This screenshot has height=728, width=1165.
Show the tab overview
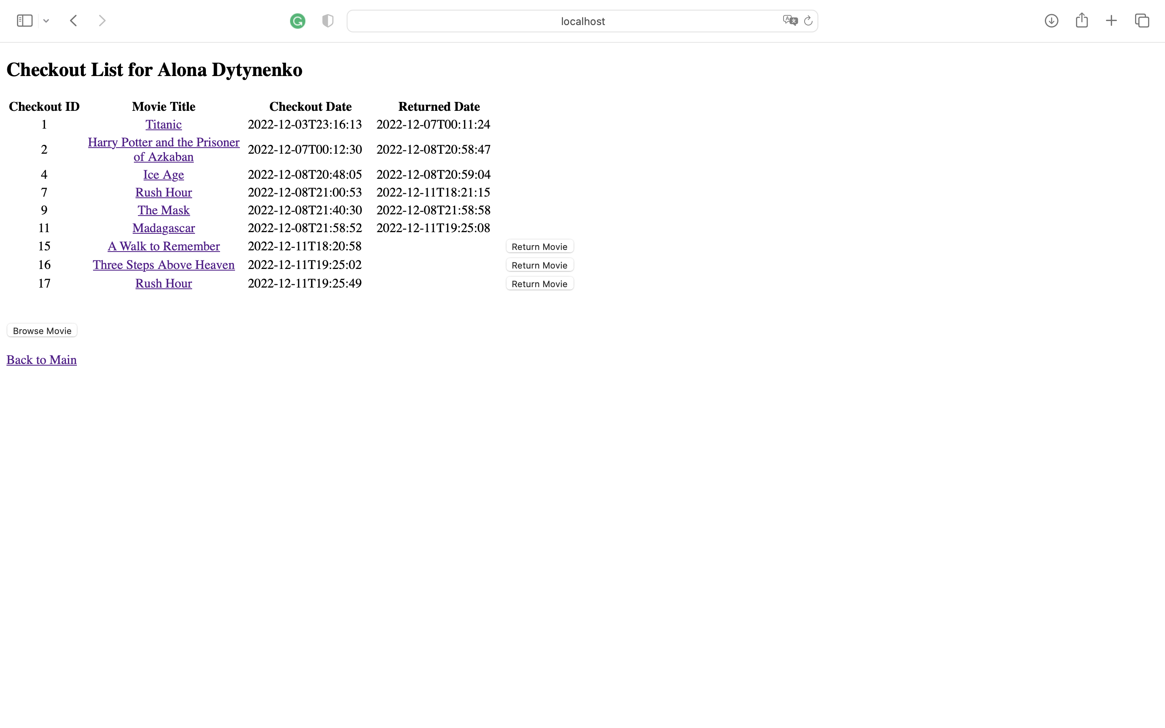[x=1142, y=20]
